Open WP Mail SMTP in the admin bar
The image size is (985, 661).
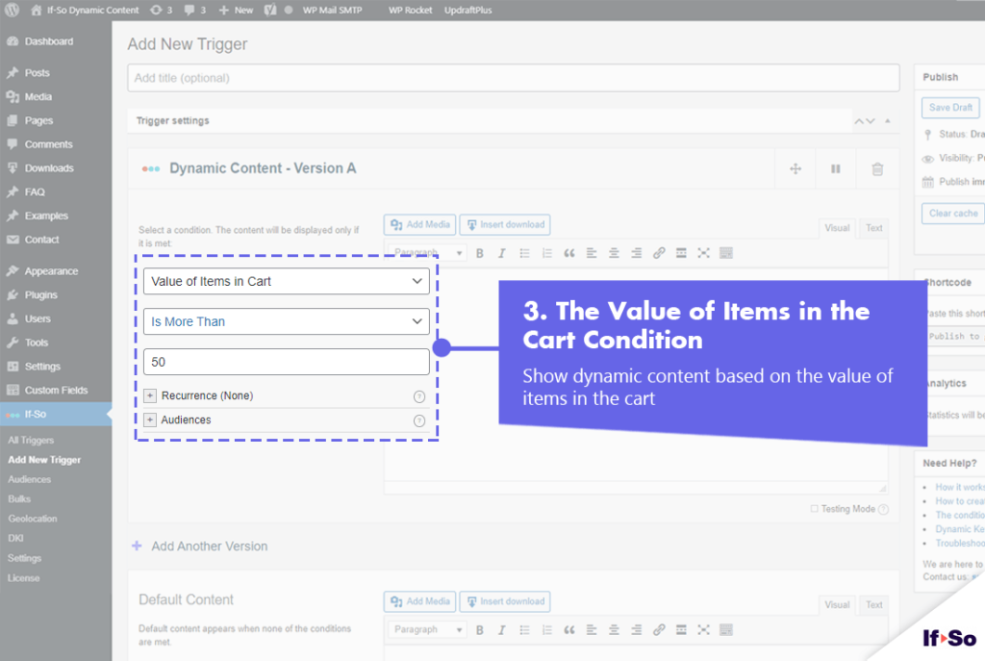(x=332, y=10)
